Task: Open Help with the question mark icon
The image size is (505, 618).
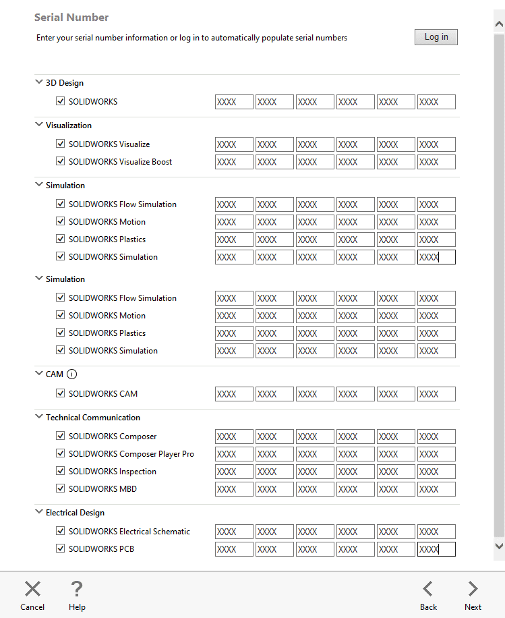Action: point(77,589)
